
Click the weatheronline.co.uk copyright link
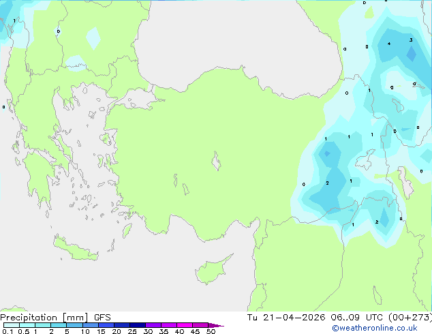click(374, 328)
